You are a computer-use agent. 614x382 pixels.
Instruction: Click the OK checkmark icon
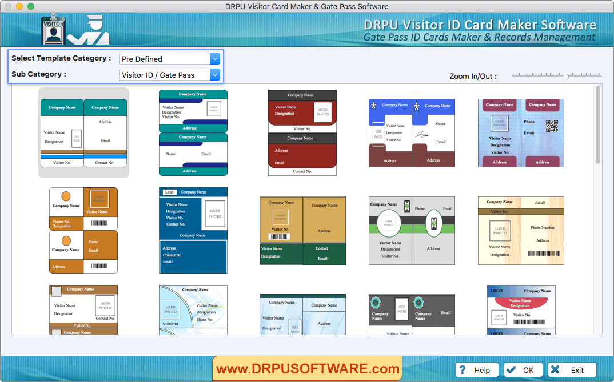(510, 370)
